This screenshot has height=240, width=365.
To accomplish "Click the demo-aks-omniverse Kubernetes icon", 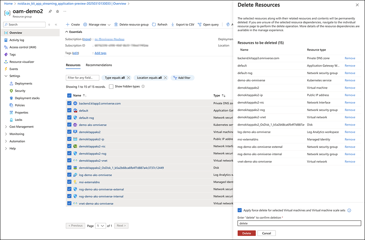I will (x=75, y=125).
